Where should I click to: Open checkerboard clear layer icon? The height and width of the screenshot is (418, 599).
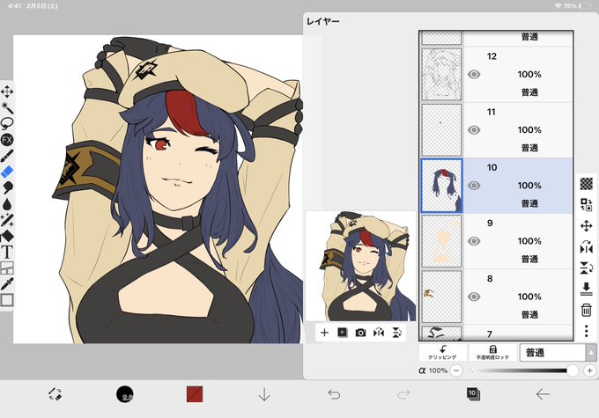(587, 184)
